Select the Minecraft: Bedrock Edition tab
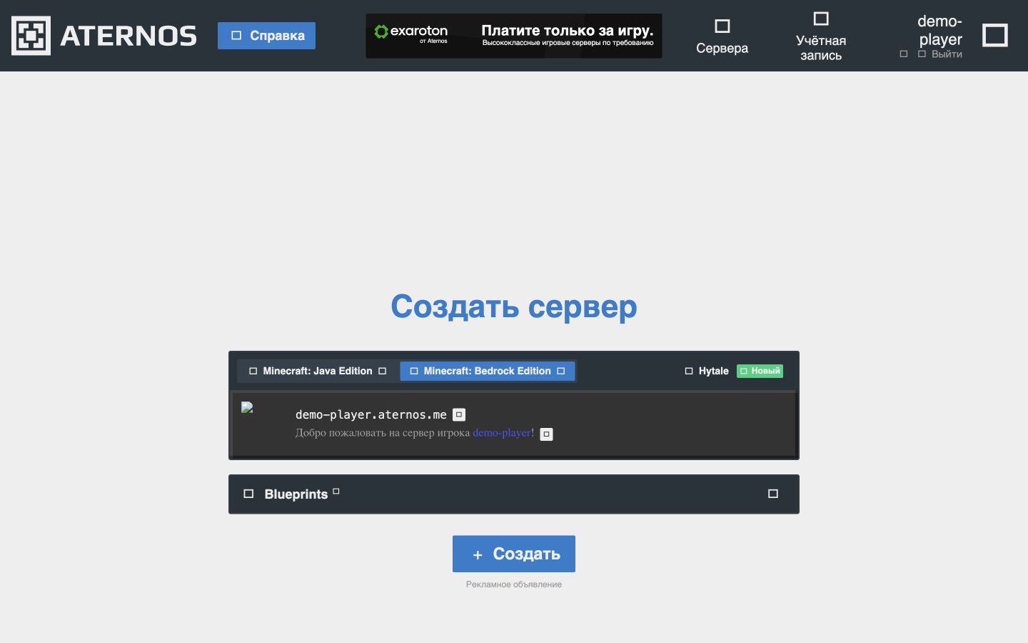 [x=488, y=371]
